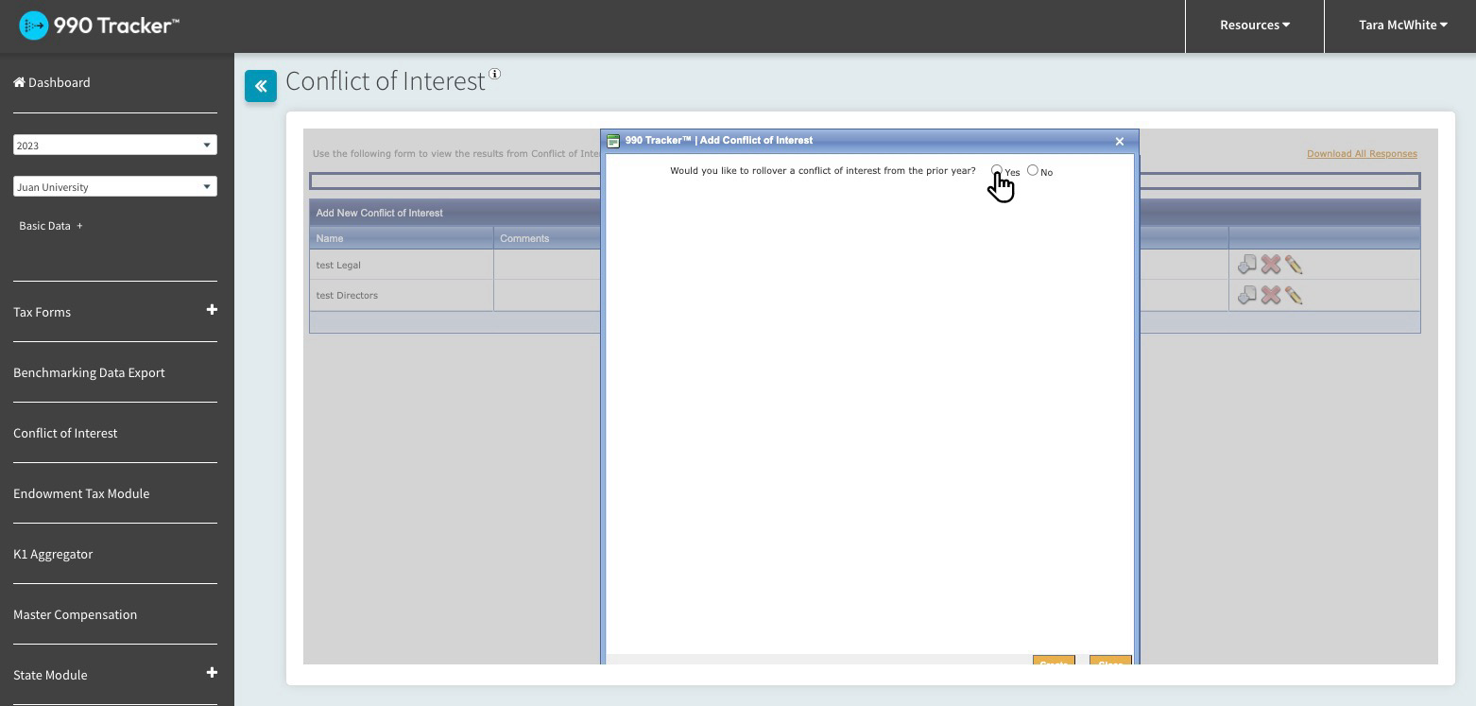Select the No radio button for rollover

(1033, 171)
